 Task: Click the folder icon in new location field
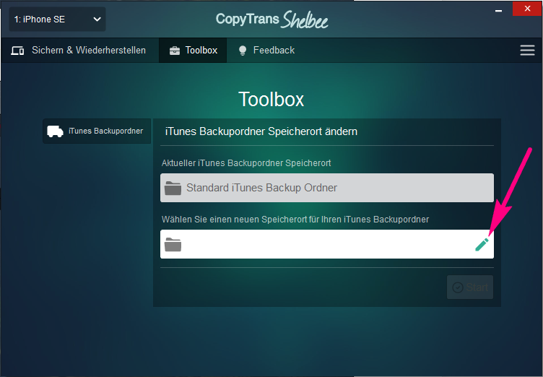click(173, 245)
